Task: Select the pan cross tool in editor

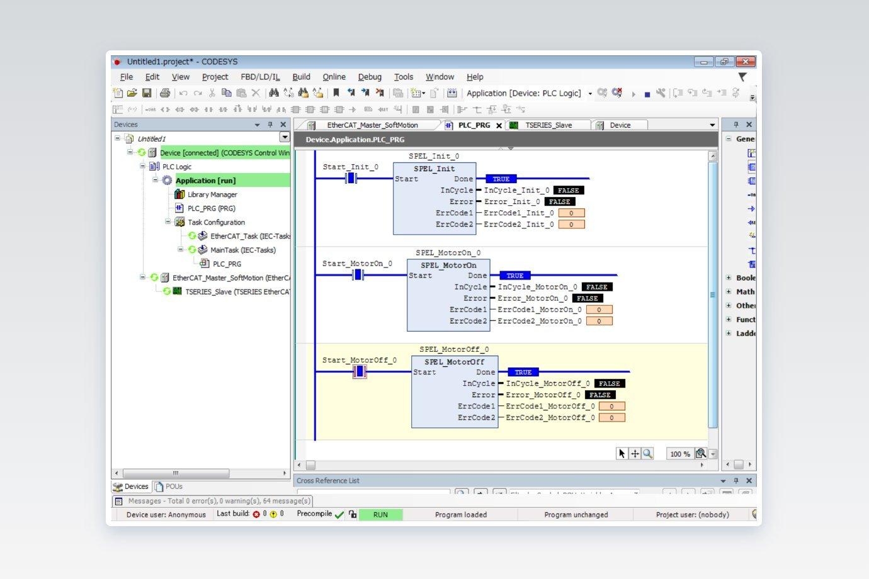Action: click(635, 453)
